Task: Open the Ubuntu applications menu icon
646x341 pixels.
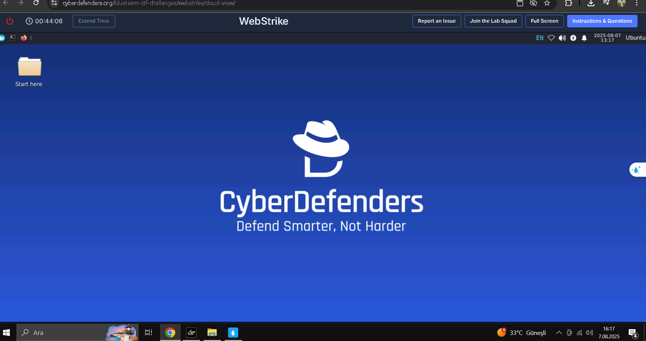Action: pos(2,38)
